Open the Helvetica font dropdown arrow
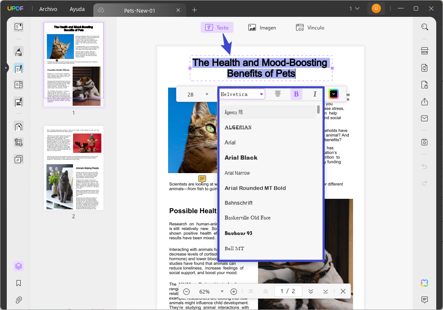 tap(261, 94)
